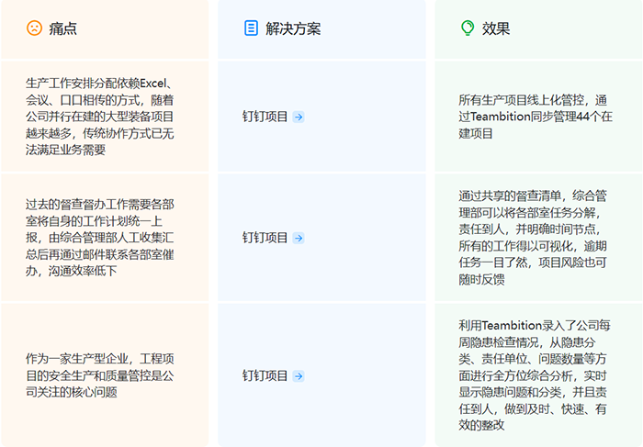Click text 过Teambition同步管理44个在建项目
Image resolution: width=643 pixels, height=447 pixels.
536,125
